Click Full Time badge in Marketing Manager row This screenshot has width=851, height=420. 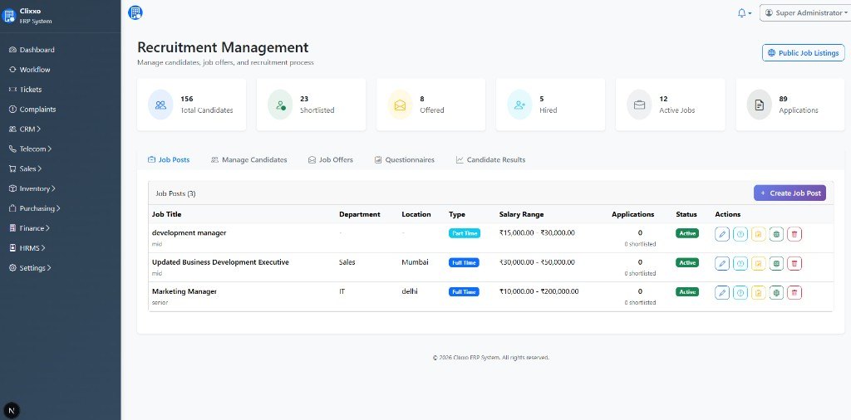click(464, 291)
